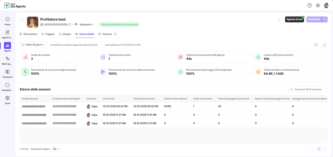333x157 pixels.
Task: Click the help question mark icon in header
Action: [x=310, y=5]
